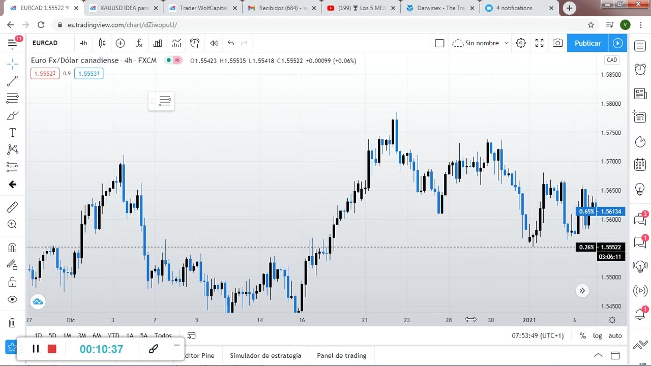Screen dimensions: 651x366
Task: Toggle lock all drawings padlock
Action: coord(12,282)
